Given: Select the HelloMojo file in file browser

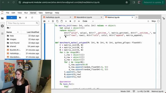Looking at the screenshot, I should coord(23,53).
